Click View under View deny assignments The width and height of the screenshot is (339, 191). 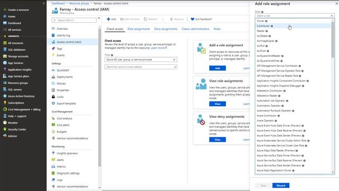[218, 140]
